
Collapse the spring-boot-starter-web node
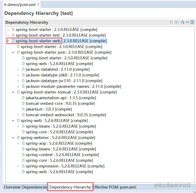pos(8,41)
